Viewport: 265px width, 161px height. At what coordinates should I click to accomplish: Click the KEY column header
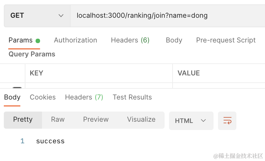36,73
